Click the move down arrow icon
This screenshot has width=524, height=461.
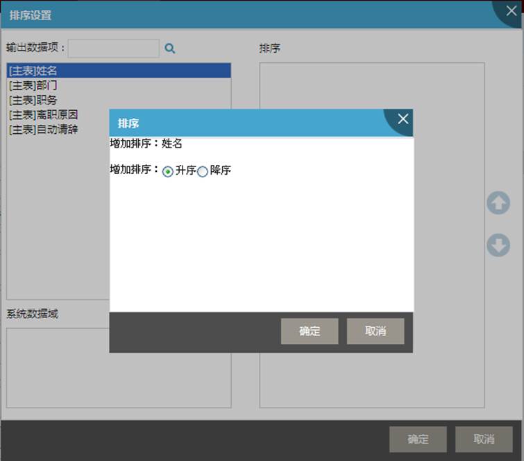(498, 245)
